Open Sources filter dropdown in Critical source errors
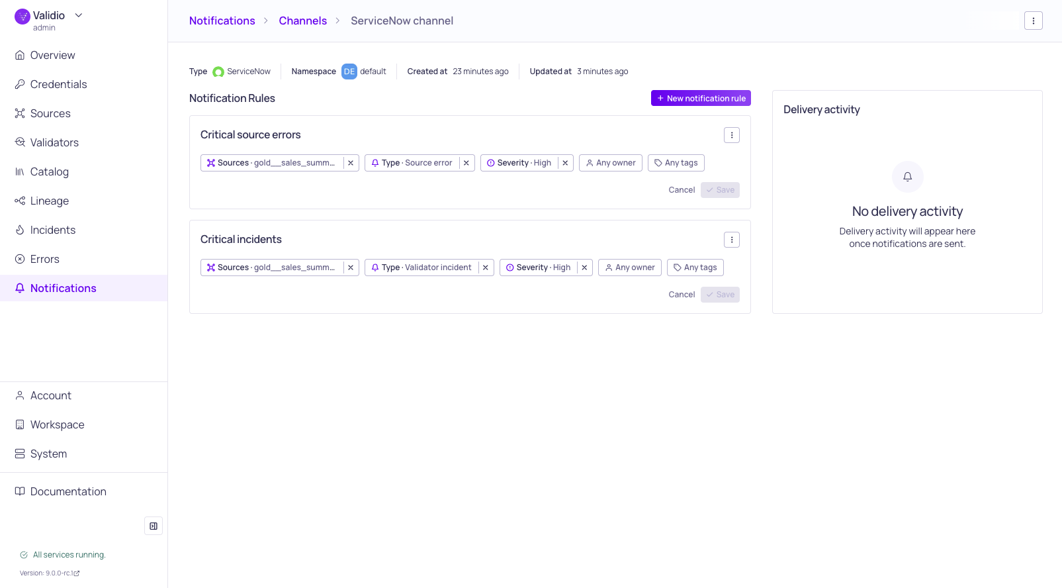Viewport: 1062px width, 588px height. coord(272,163)
